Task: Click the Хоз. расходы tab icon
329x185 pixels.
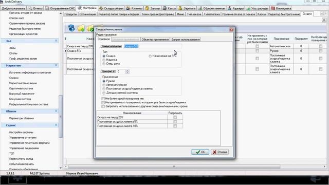Action: [x=248, y=8]
